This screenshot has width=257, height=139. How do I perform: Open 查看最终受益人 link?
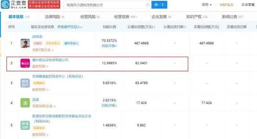click(x=70, y=27)
